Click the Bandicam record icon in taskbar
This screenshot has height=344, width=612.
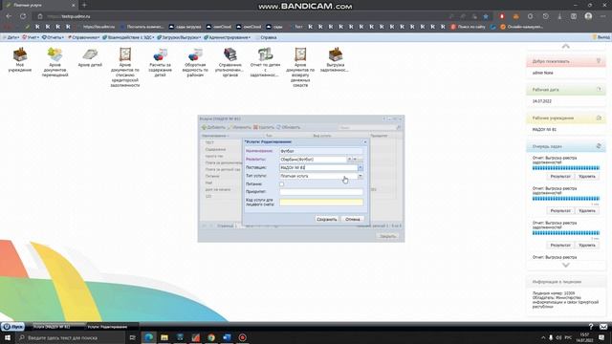[242, 337]
